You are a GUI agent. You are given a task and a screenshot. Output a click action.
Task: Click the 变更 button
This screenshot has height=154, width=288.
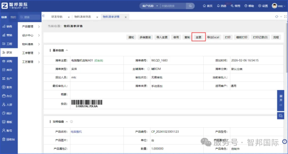point(199,37)
